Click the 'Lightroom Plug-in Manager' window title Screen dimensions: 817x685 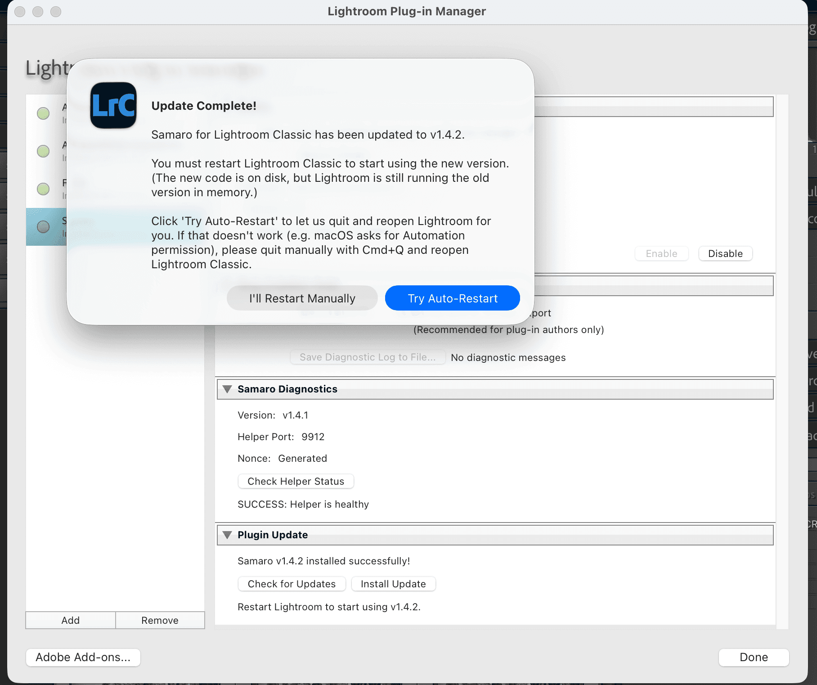pos(407,11)
